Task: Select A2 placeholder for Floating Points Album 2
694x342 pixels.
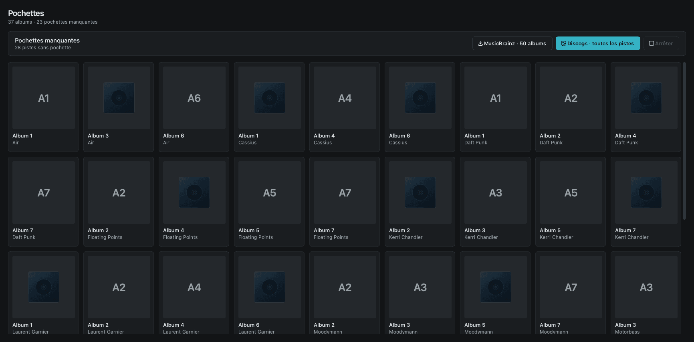Action: tap(119, 192)
